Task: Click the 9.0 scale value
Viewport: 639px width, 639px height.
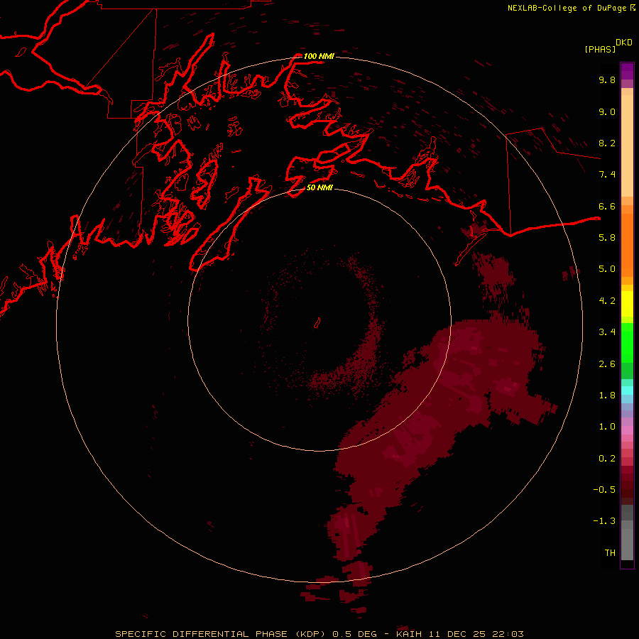Action: (607, 111)
